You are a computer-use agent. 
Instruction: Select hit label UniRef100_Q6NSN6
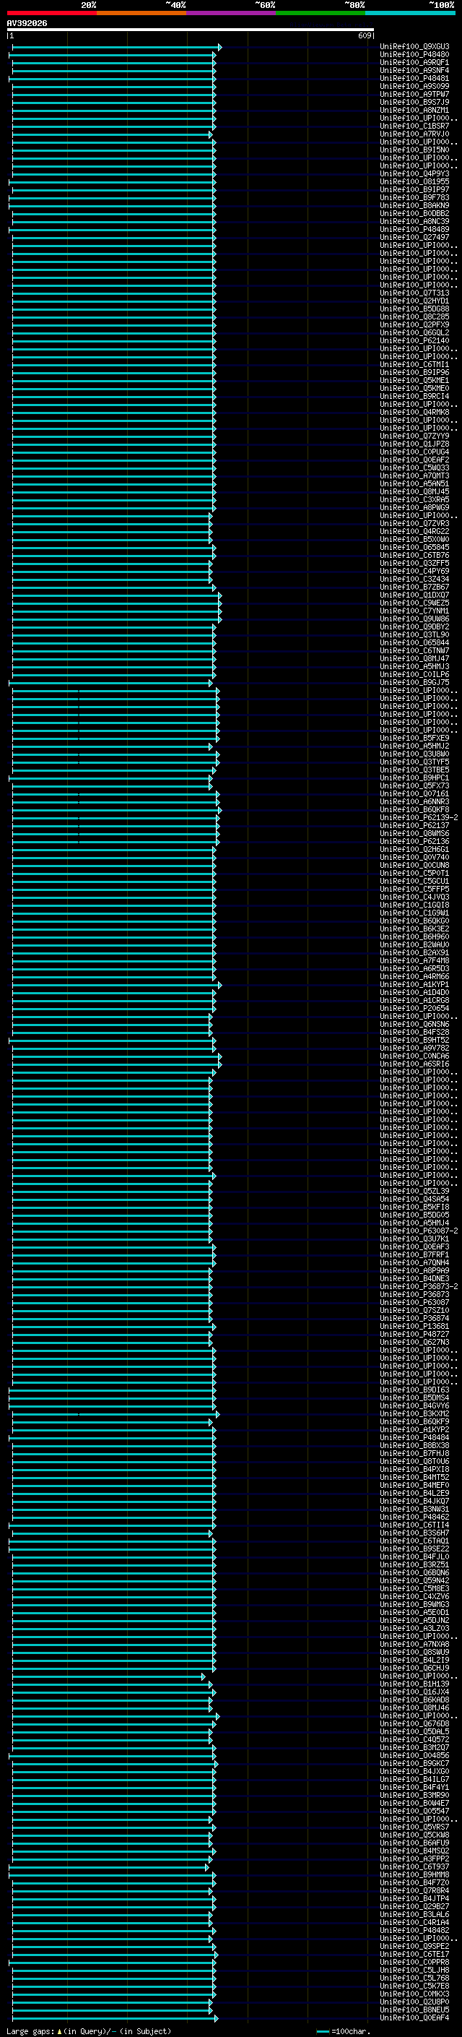(x=414, y=1025)
